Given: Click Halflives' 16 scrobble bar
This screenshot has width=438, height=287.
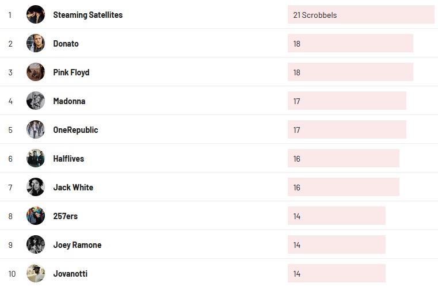Looking at the screenshot, I should pos(343,159).
